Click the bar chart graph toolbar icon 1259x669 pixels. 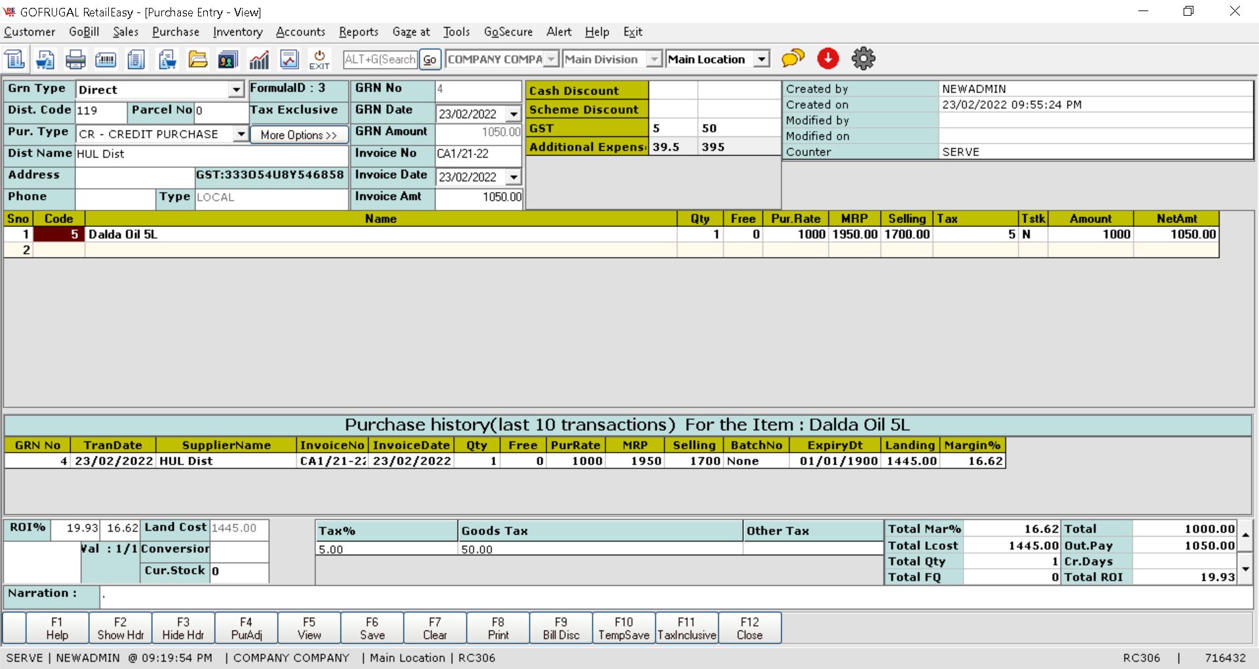(259, 60)
